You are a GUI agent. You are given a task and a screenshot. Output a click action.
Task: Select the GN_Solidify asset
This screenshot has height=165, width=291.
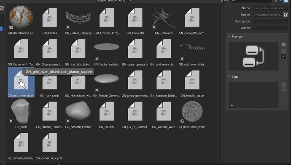pyautogui.click(x=107, y=114)
